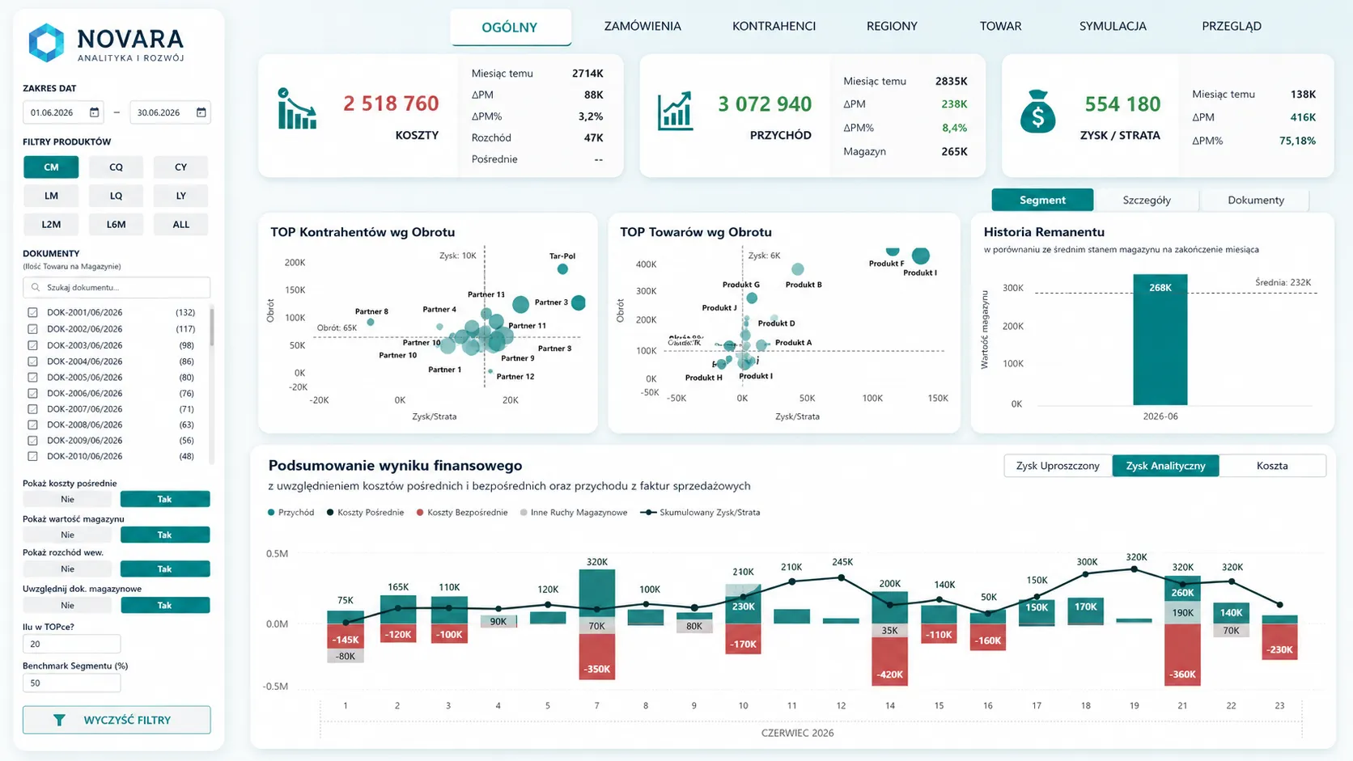Set Pokaż koszty pośrednie to Tak
The height and width of the screenshot is (761, 1353).
click(165, 499)
